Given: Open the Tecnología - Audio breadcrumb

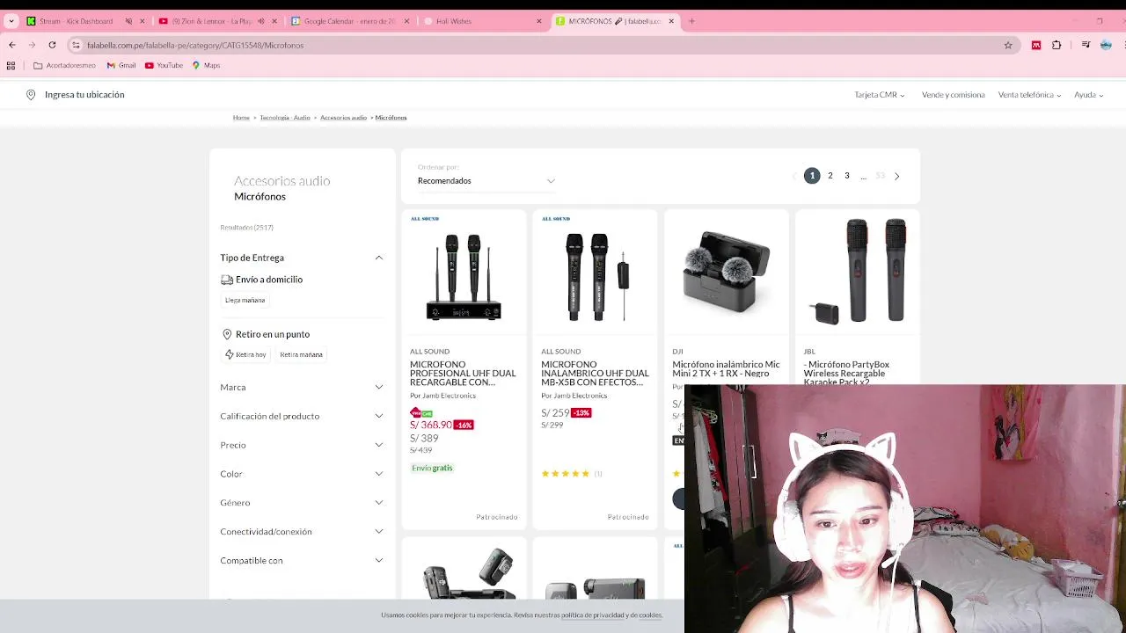Looking at the screenshot, I should (285, 118).
